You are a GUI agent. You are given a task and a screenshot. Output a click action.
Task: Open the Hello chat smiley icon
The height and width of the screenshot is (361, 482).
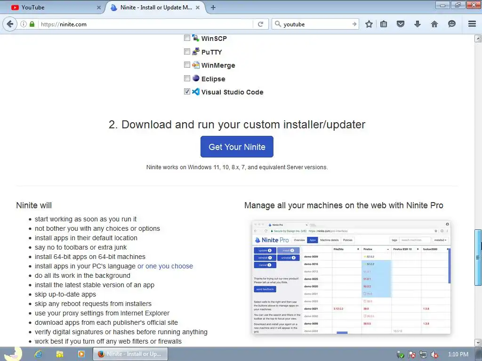coord(451,24)
